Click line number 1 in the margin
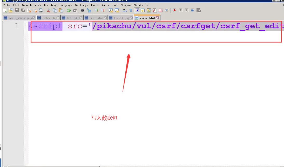Screen dimensions: 284x167 [16, 26]
